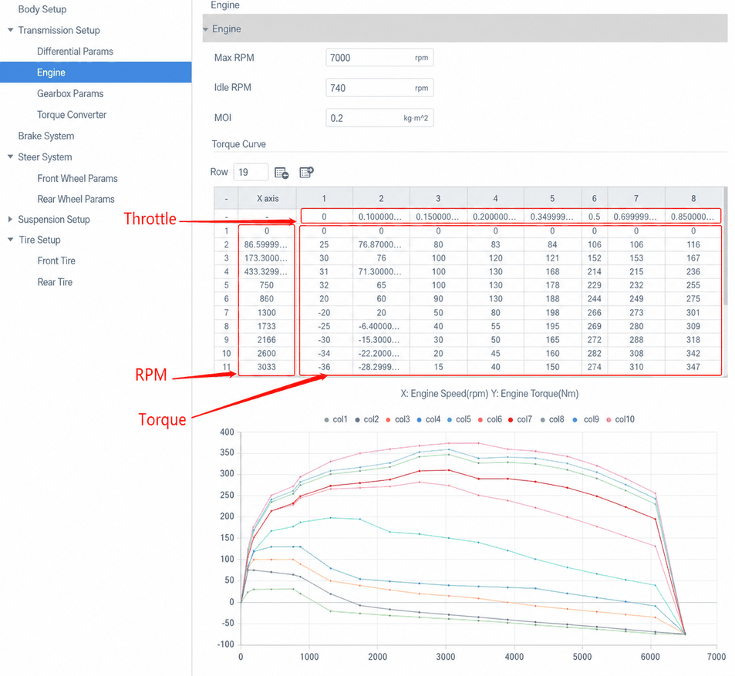Click column header 1 in torque table
Screen dimensions: 735x676
tap(324, 198)
